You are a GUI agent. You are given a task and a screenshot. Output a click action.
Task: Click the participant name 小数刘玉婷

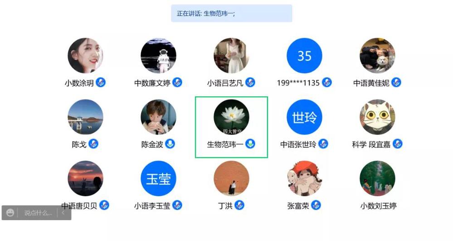coord(378,206)
